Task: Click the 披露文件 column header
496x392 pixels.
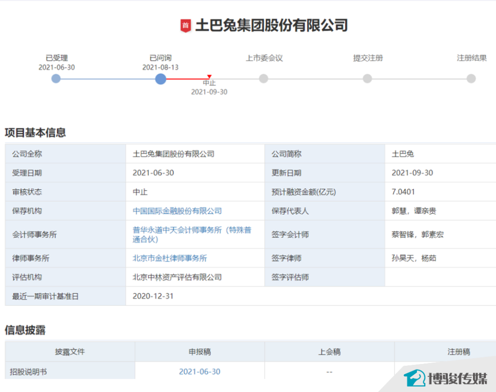Action: pyautogui.click(x=70, y=352)
